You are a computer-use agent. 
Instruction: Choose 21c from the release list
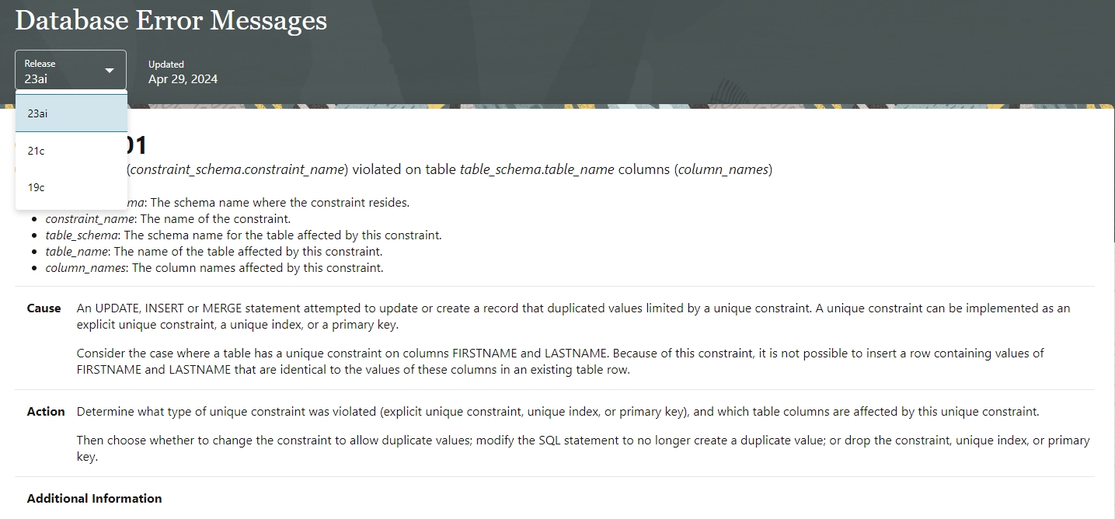tap(71, 151)
